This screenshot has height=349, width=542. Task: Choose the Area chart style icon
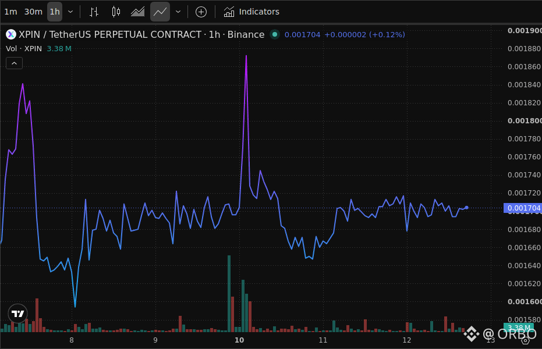tap(137, 12)
